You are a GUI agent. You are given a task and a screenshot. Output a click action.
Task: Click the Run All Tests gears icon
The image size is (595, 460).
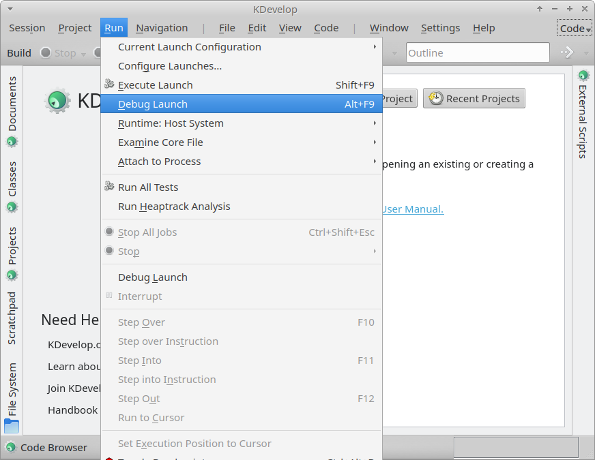point(109,186)
